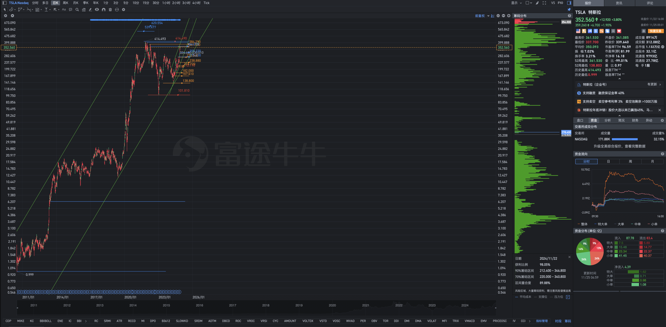The width and height of the screenshot is (666, 327).
Task: Click the paintbrush drawing mode icon
Action: click(537, 3)
